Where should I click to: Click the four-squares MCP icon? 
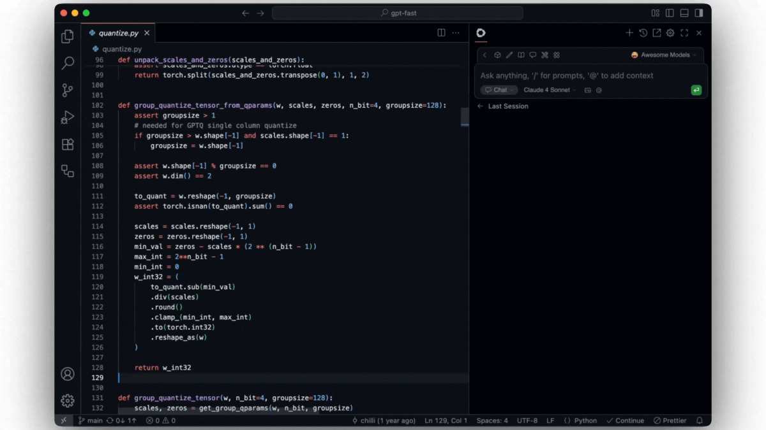click(557, 55)
